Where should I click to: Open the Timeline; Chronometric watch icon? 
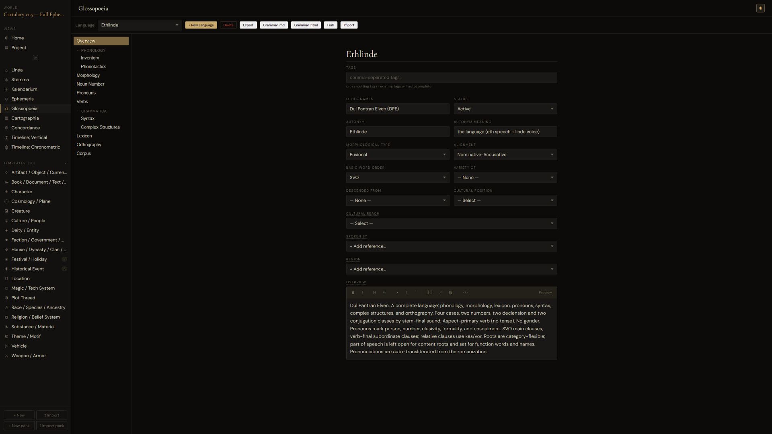pyautogui.click(x=6, y=147)
